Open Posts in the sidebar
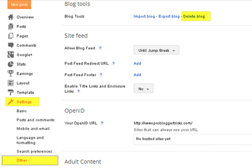 point(22,27)
